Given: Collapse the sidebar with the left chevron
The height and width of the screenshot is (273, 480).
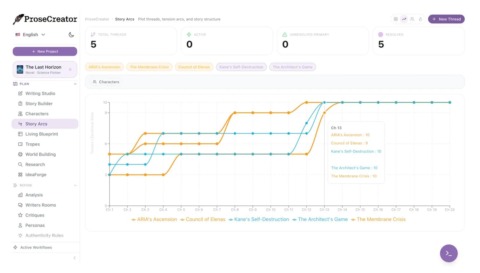Looking at the screenshot, I should pyautogui.click(x=75, y=258).
